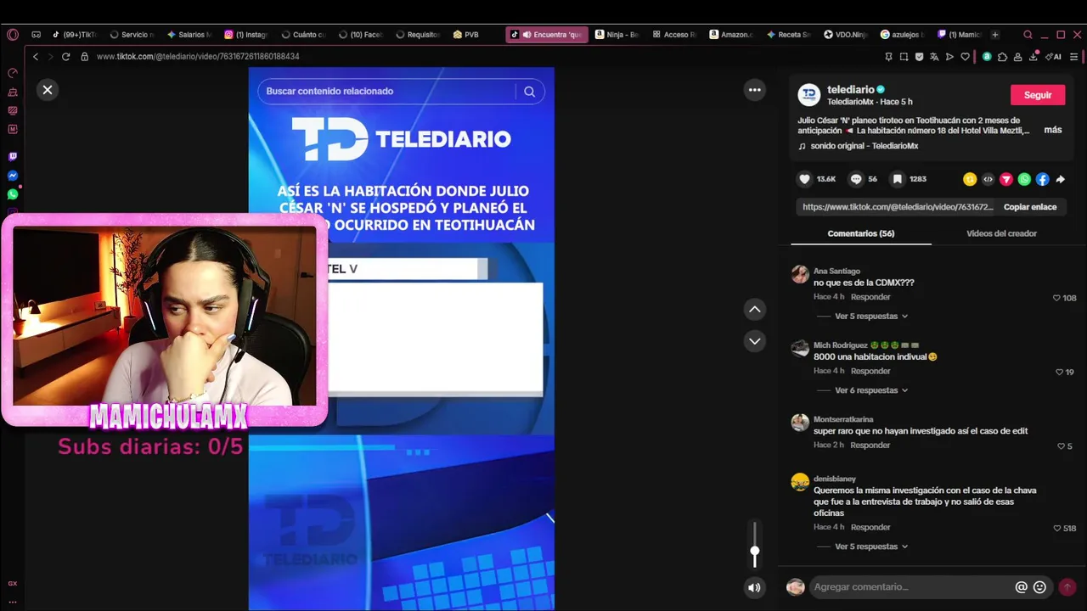Get the embed code icon
This screenshot has width=1087, height=611.
[x=988, y=179]
